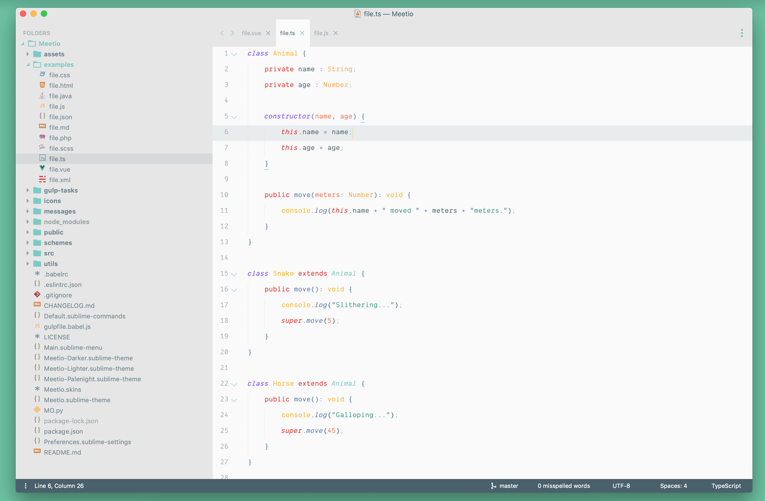The height and width of the screenshot is (501, 765).
Task: Close the file.vue tab
Action: [x=268, y=33]
